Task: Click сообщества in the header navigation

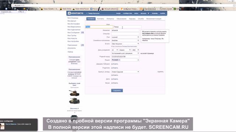Action: [127, 13]
